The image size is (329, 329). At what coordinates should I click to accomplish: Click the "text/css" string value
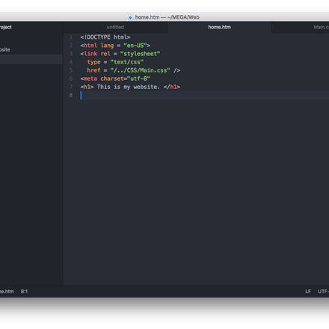pos(127,62)
